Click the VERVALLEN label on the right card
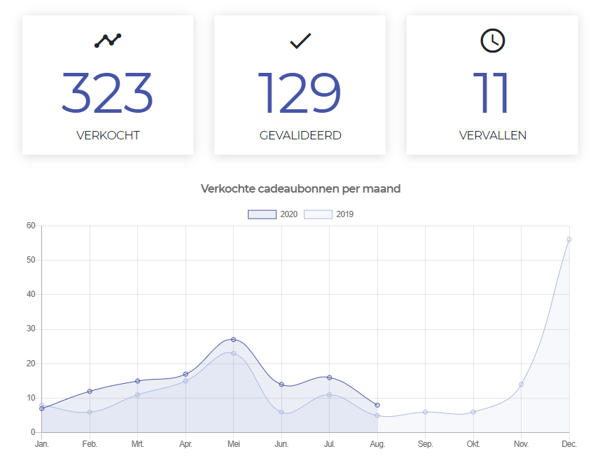Image resolution: width=602 pixels, height=463 pixels. (x=491, y=135)
